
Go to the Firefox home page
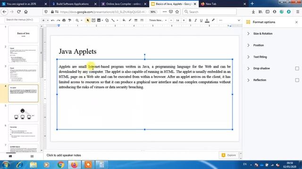pos(26,12)
